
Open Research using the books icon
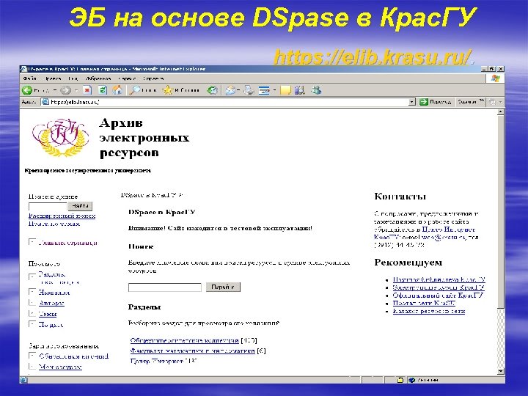click(x=300, y=90)
